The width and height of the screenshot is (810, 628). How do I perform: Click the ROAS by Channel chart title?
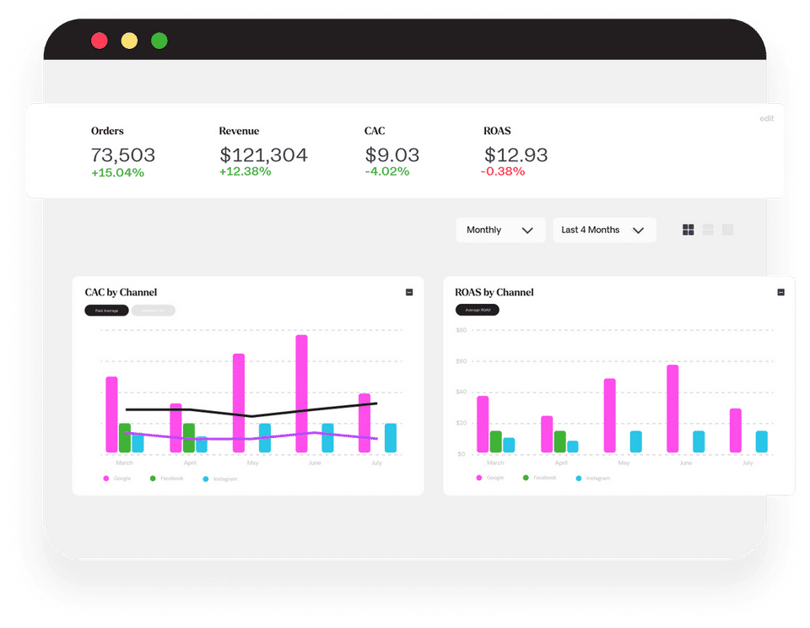point(494,293)
